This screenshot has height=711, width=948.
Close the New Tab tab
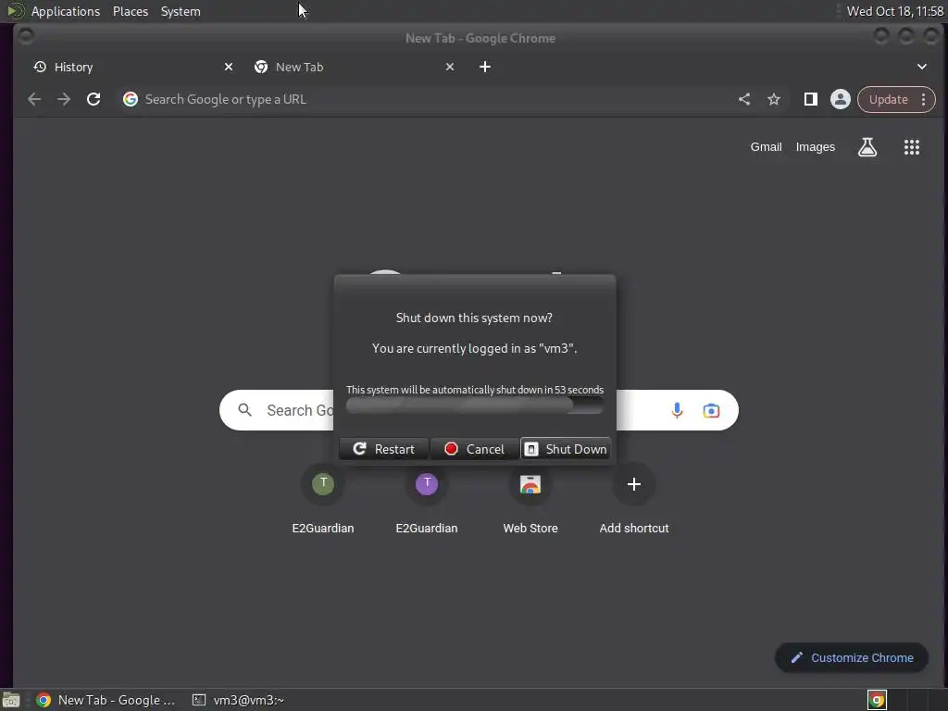tap(450, 67)
